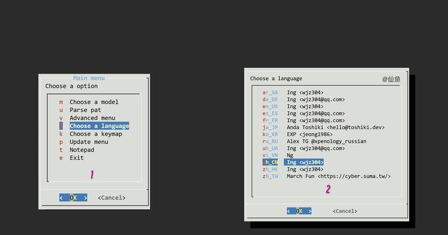
Task: Click the 'Choose a option' prompt text
Action: (x=71, y=86)
